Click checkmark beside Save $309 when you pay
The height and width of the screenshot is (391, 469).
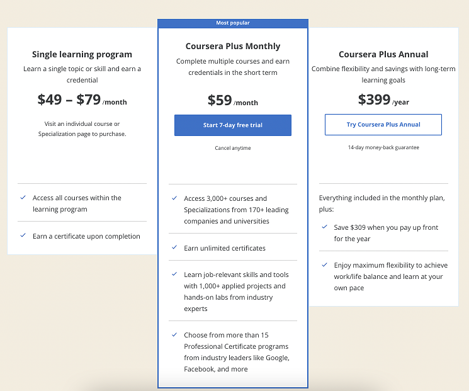[324, 227]
